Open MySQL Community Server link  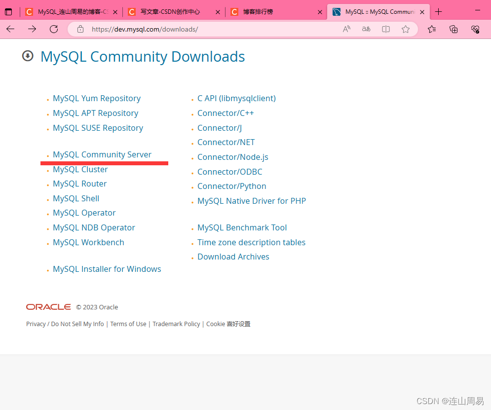coord(102,154)
